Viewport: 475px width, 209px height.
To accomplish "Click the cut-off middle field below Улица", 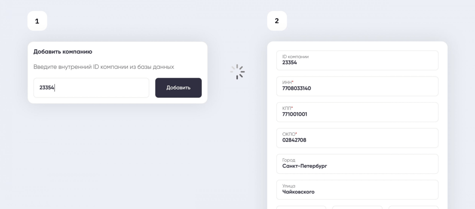I will pos(357,207).
